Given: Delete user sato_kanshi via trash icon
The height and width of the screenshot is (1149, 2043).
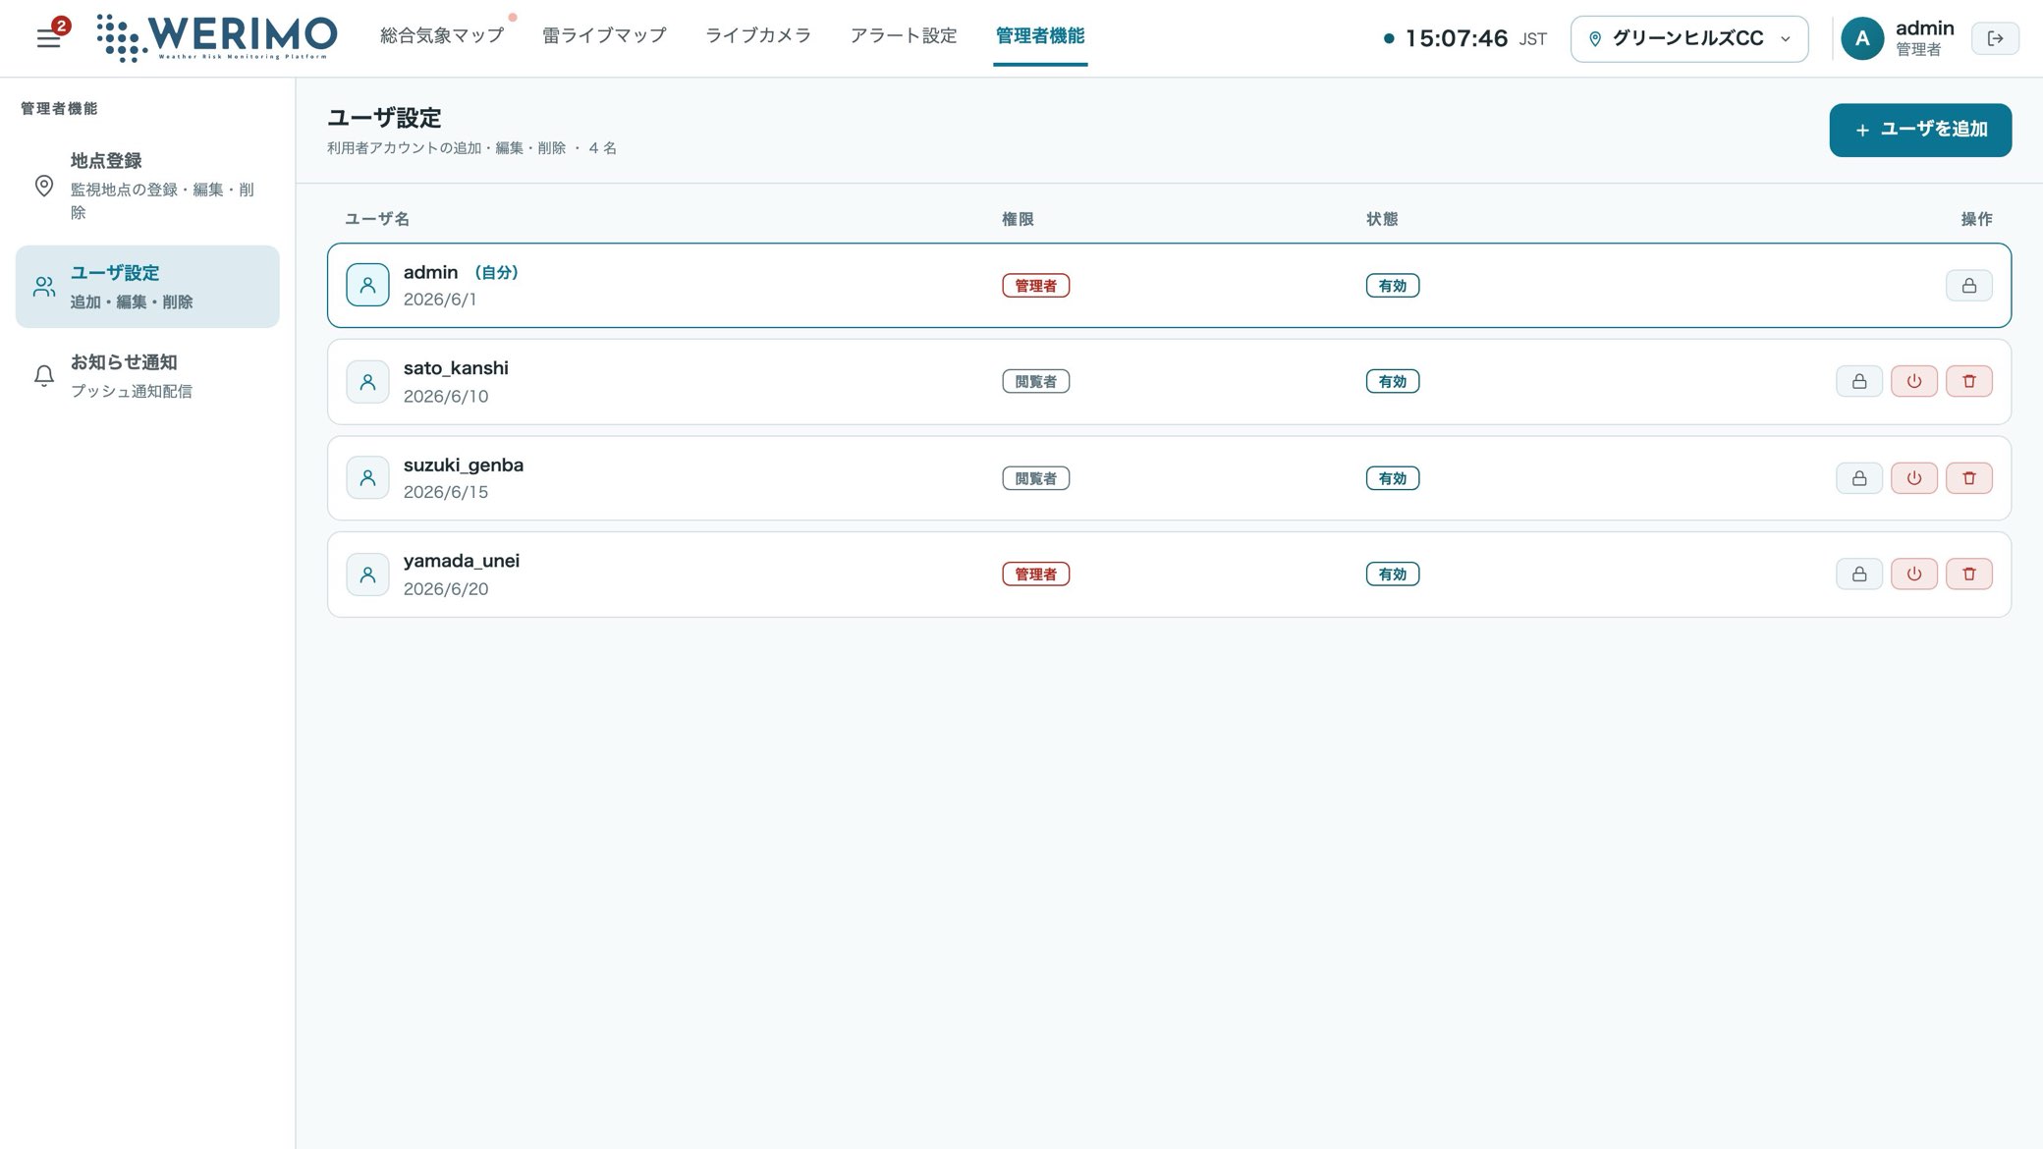Looking at the screenshot, I should (x=1968, y=381).
